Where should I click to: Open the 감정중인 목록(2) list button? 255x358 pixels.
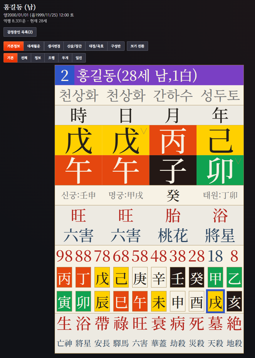click(20, 32)
